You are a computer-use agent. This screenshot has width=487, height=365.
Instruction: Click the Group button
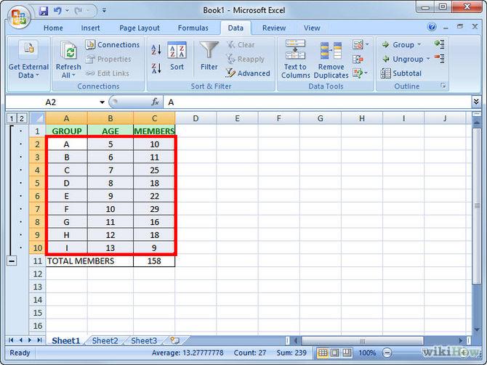click(398, 45)
